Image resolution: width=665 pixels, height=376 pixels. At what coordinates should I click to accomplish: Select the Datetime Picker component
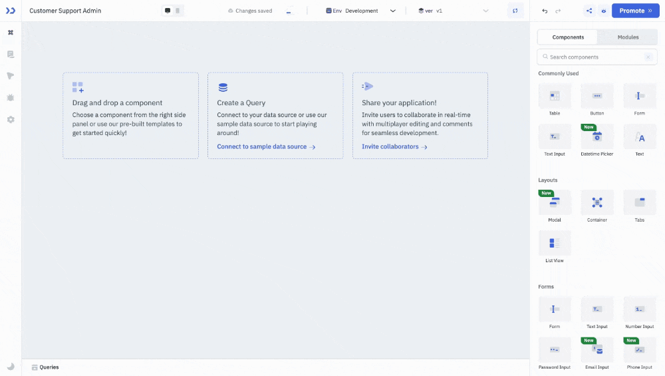[597, 140]
